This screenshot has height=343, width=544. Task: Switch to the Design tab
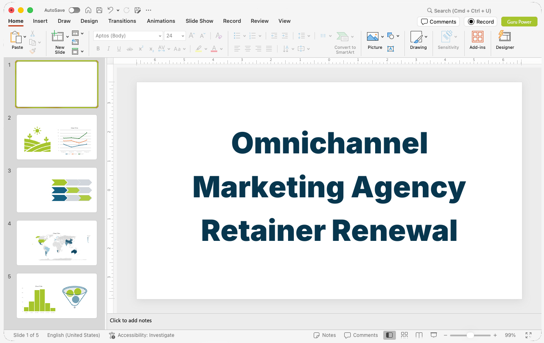coord(89,21)
